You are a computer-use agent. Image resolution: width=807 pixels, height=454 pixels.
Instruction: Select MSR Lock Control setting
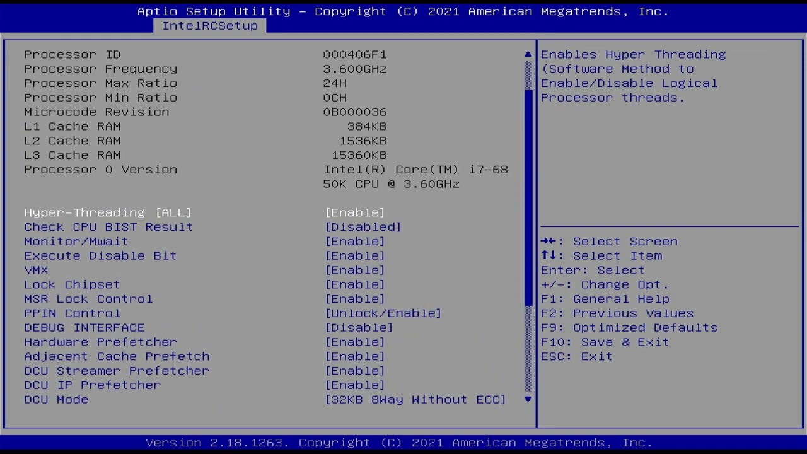pos(88,299)
